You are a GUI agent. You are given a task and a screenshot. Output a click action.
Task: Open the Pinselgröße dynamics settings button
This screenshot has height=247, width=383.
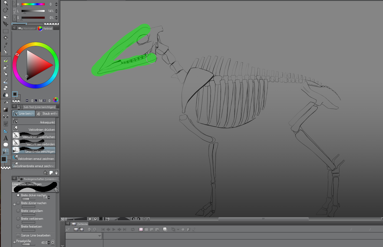[x=53, y=242]
